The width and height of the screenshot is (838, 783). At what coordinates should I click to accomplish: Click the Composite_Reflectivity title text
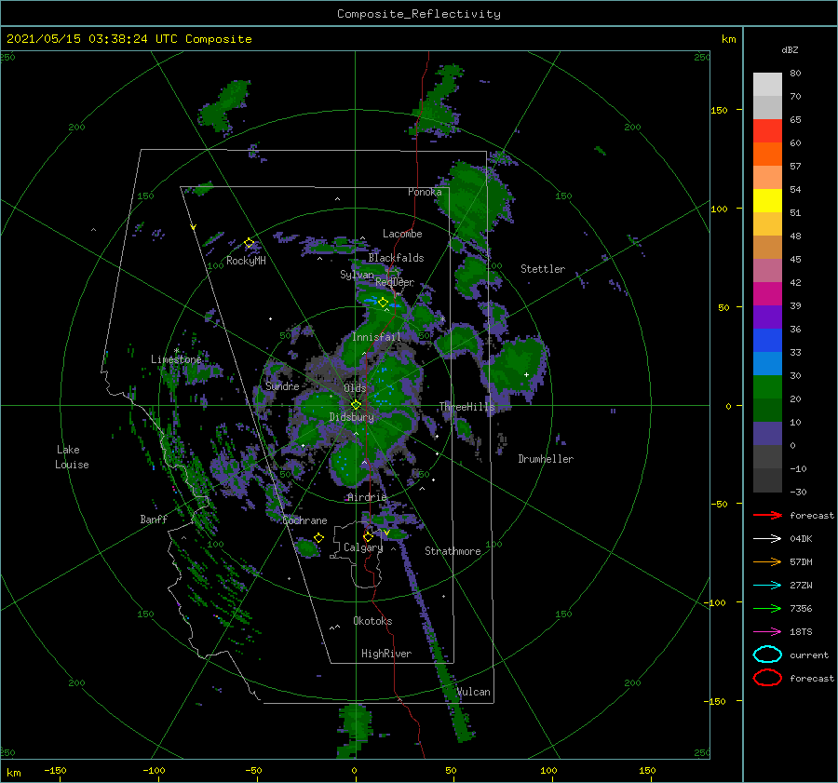coord(419,14)
